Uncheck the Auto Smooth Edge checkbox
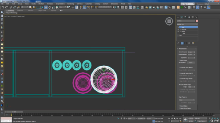The width and height of the screenshot is (220, 123). click(179, 84)
